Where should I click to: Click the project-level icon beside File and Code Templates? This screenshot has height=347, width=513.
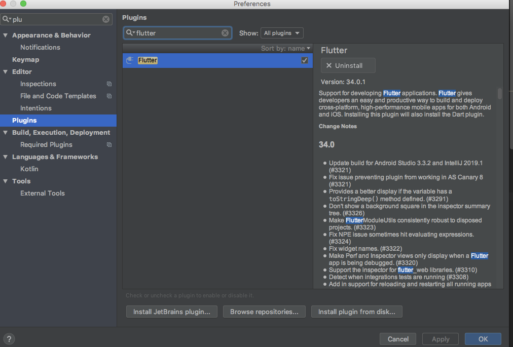point(109,96)
